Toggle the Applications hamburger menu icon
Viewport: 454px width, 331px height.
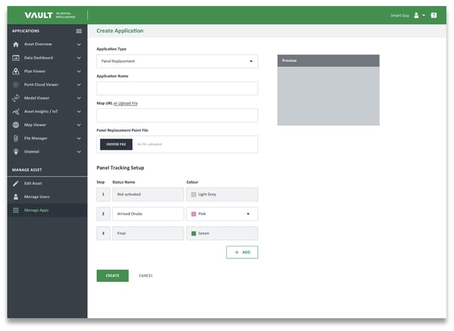(79, 31)
